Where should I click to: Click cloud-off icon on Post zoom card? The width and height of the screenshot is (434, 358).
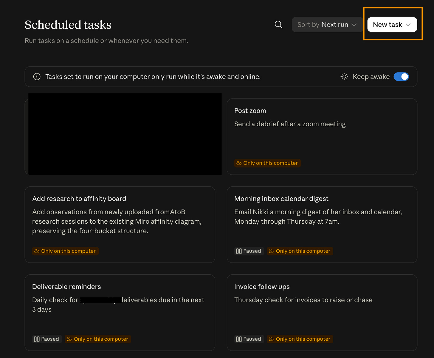click(x=239, y=163)
